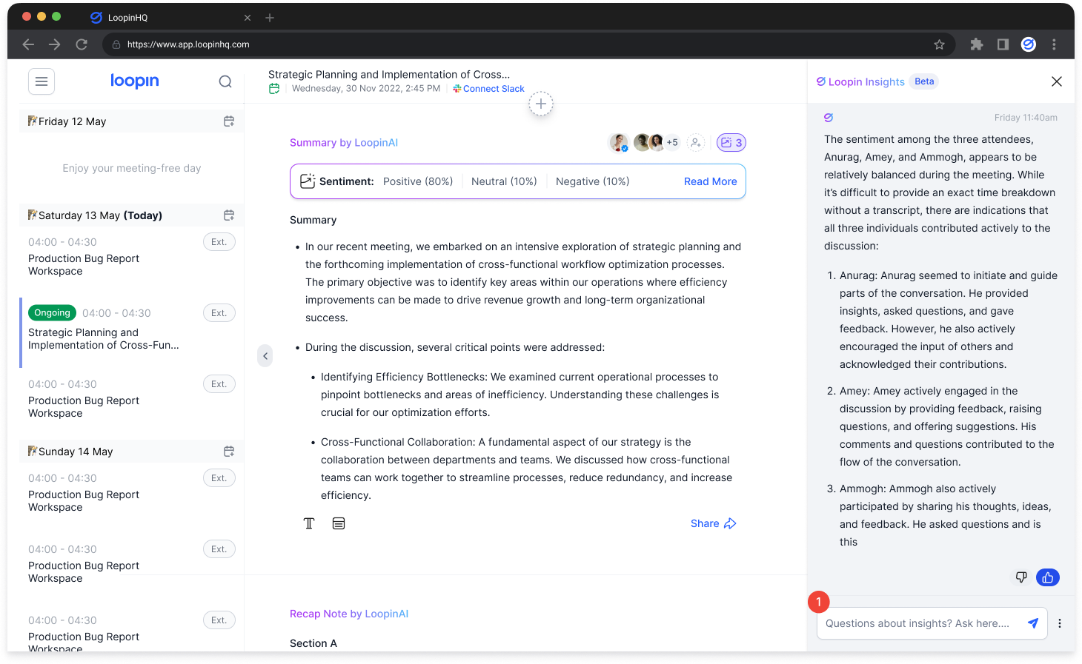Click the Loopin Insights heading
This screenshot has width=1082, height=664.
click(866, 81)
